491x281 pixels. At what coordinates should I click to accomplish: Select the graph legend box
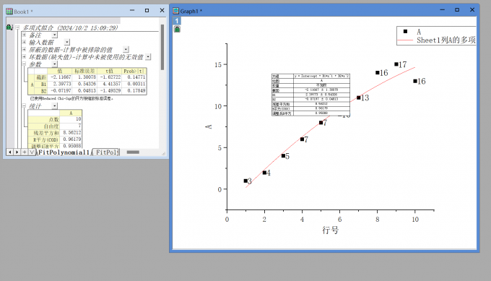click(x=436, y=35)
